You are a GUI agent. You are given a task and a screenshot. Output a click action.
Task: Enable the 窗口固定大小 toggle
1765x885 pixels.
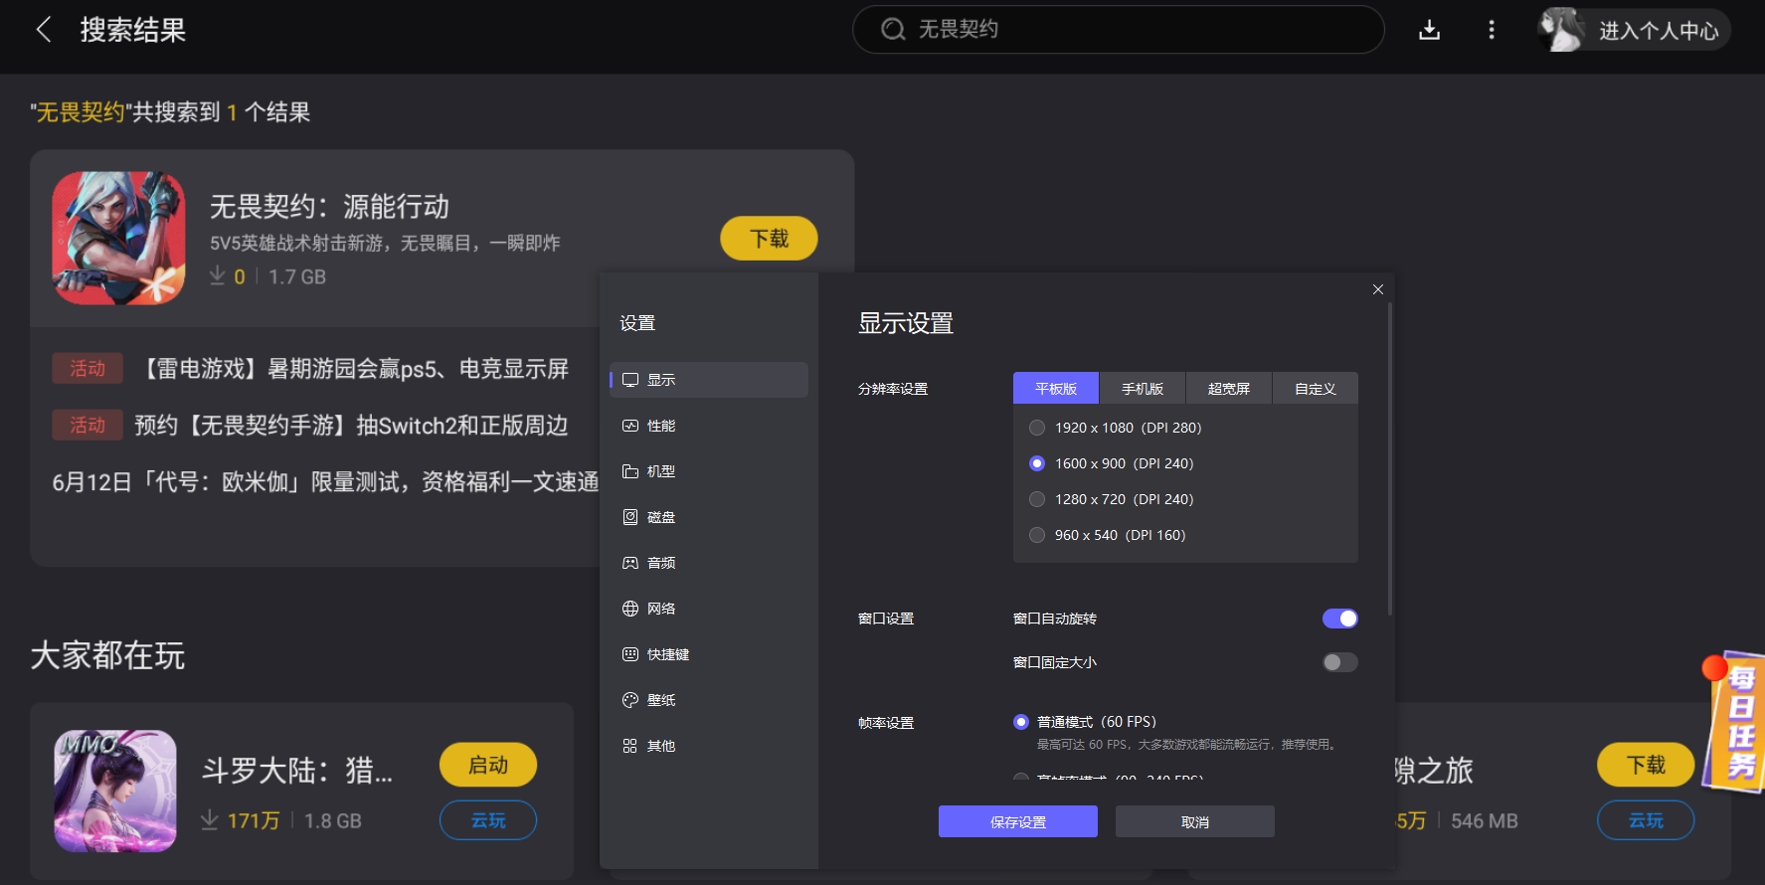coord(1339,662)
